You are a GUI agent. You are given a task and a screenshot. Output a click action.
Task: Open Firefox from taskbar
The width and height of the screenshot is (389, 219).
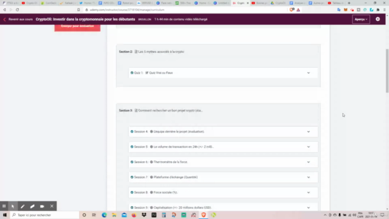[134, 215]
